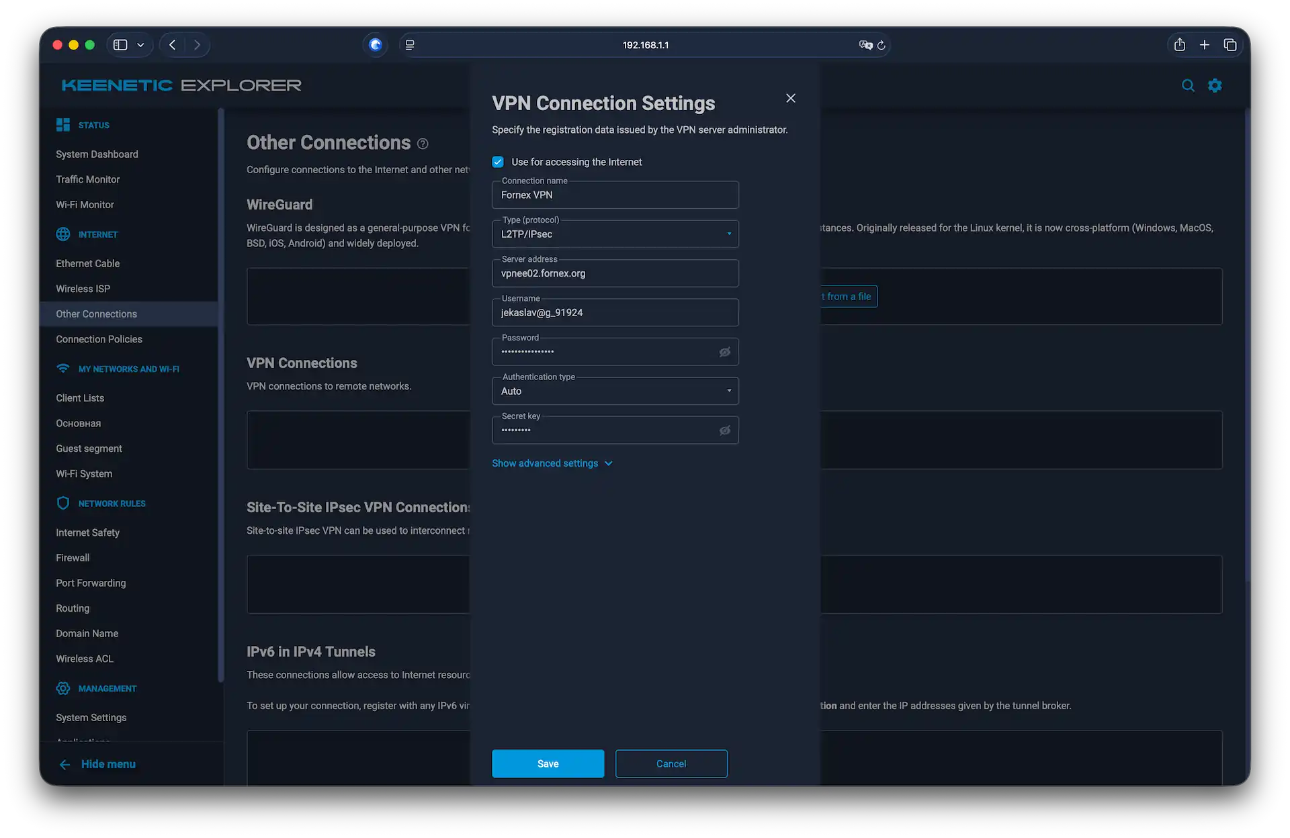The height and width of the screenshot is (838, 1290).
Task: Click the Cancel button
Action: click(x=671, y=764)
